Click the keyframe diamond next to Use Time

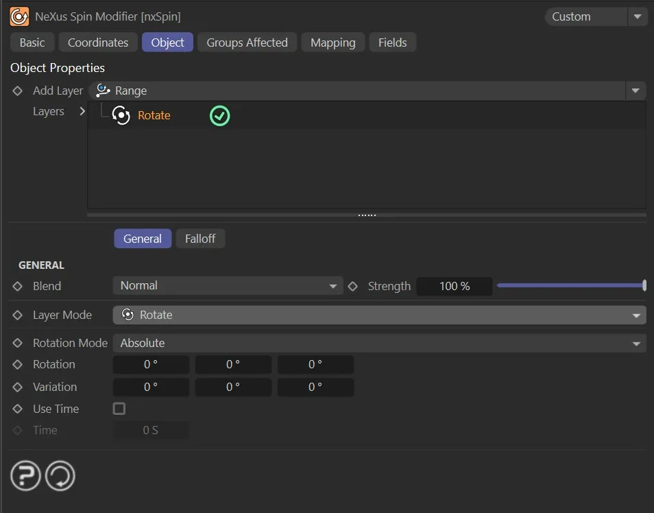click(x=18, y=409)
